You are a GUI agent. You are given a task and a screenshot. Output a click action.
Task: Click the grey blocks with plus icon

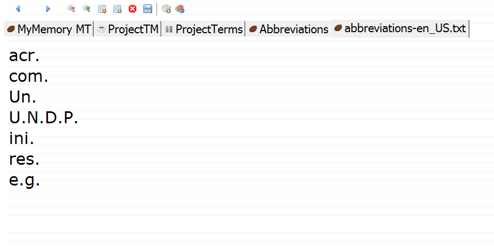(x=166, y=9)
